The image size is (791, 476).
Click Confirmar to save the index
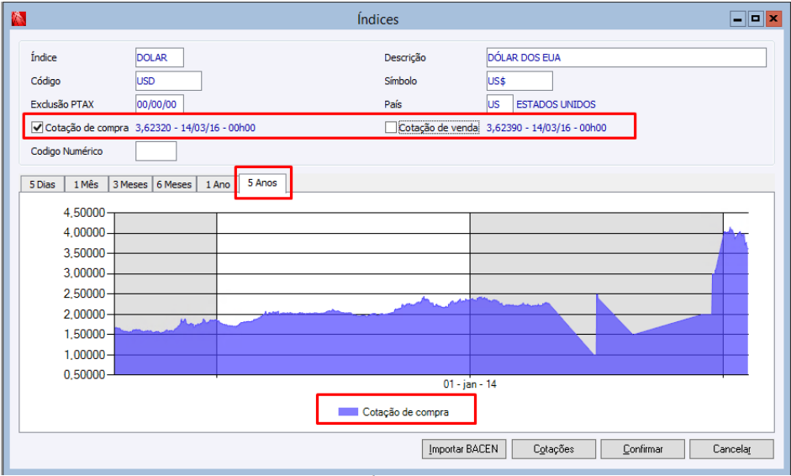tap(643, 449)
